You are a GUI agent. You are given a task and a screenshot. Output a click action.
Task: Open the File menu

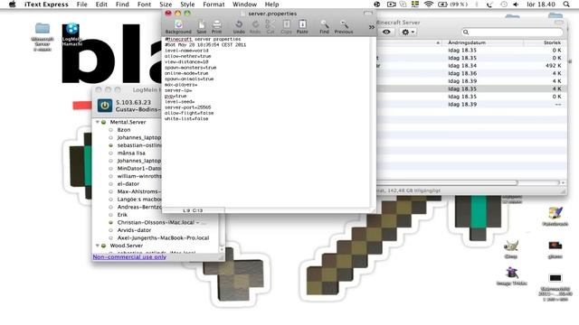pyautogui.click(x=81, y=5)
